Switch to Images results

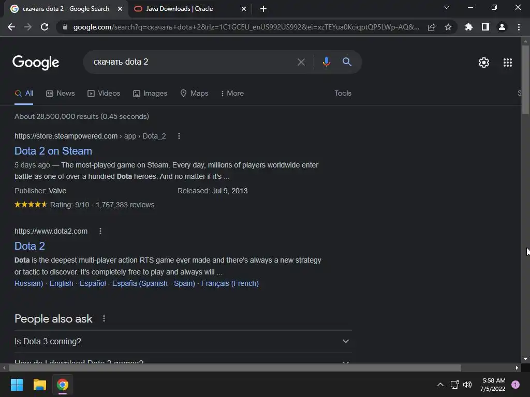pos(150,94)
